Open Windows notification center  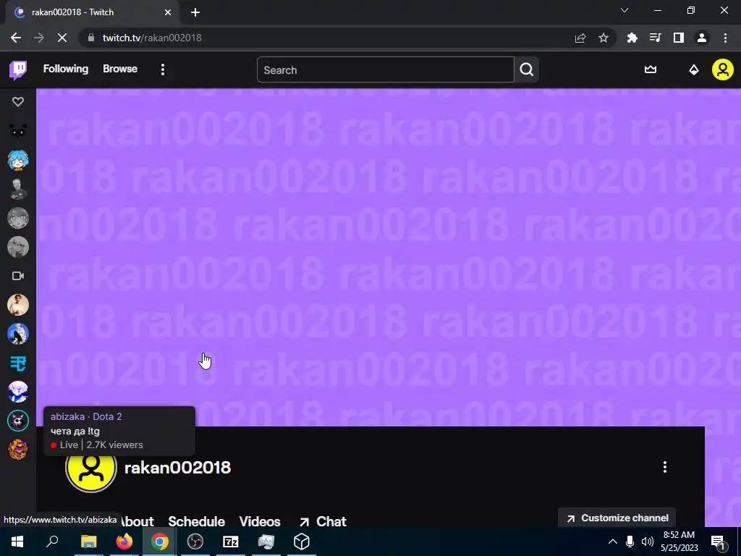(719, 542)
